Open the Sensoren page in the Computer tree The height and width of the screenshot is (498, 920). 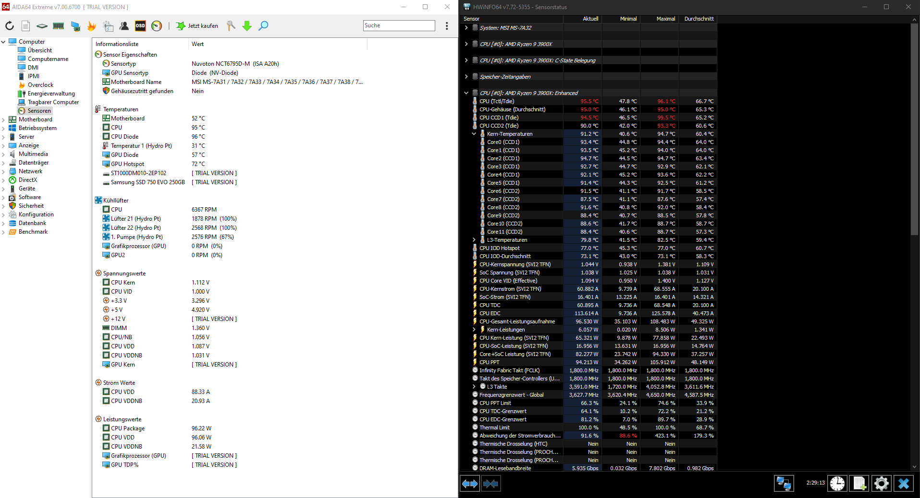[38, 110]
